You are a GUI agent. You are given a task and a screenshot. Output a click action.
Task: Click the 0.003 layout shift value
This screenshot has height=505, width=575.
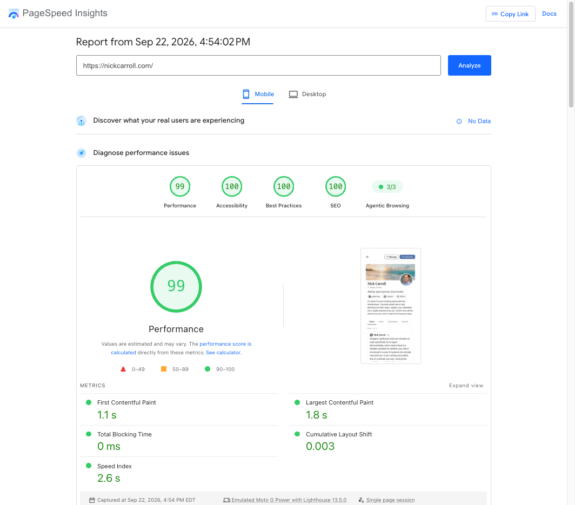pyautogui.click(x=320, y=446)
